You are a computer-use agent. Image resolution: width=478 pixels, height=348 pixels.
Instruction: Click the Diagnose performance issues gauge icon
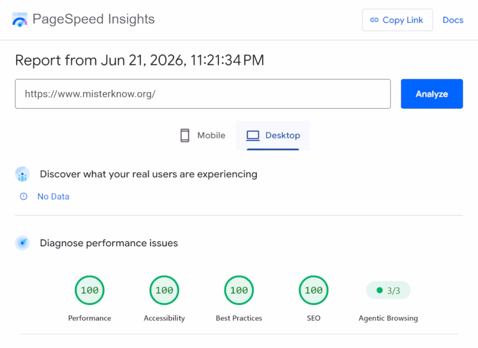[22, 243]
